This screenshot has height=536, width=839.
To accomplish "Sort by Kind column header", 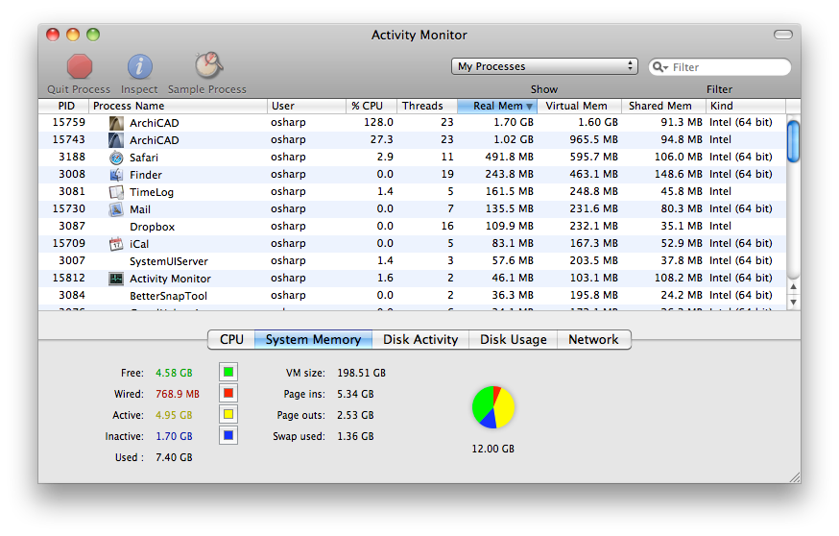I will pyautogui.click(x=745, y=106).
